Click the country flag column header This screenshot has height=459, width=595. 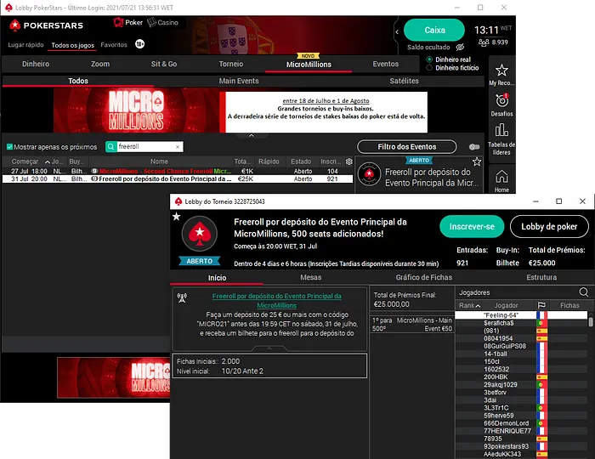[541, 305]
